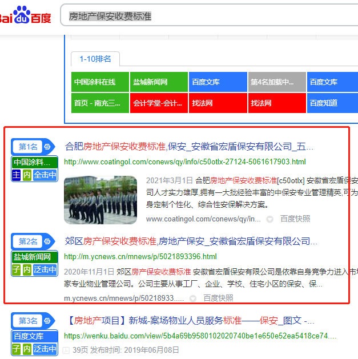Click the refresh icon on 第2名 badge
Screen dimensions: 358x359
[47, 241]
